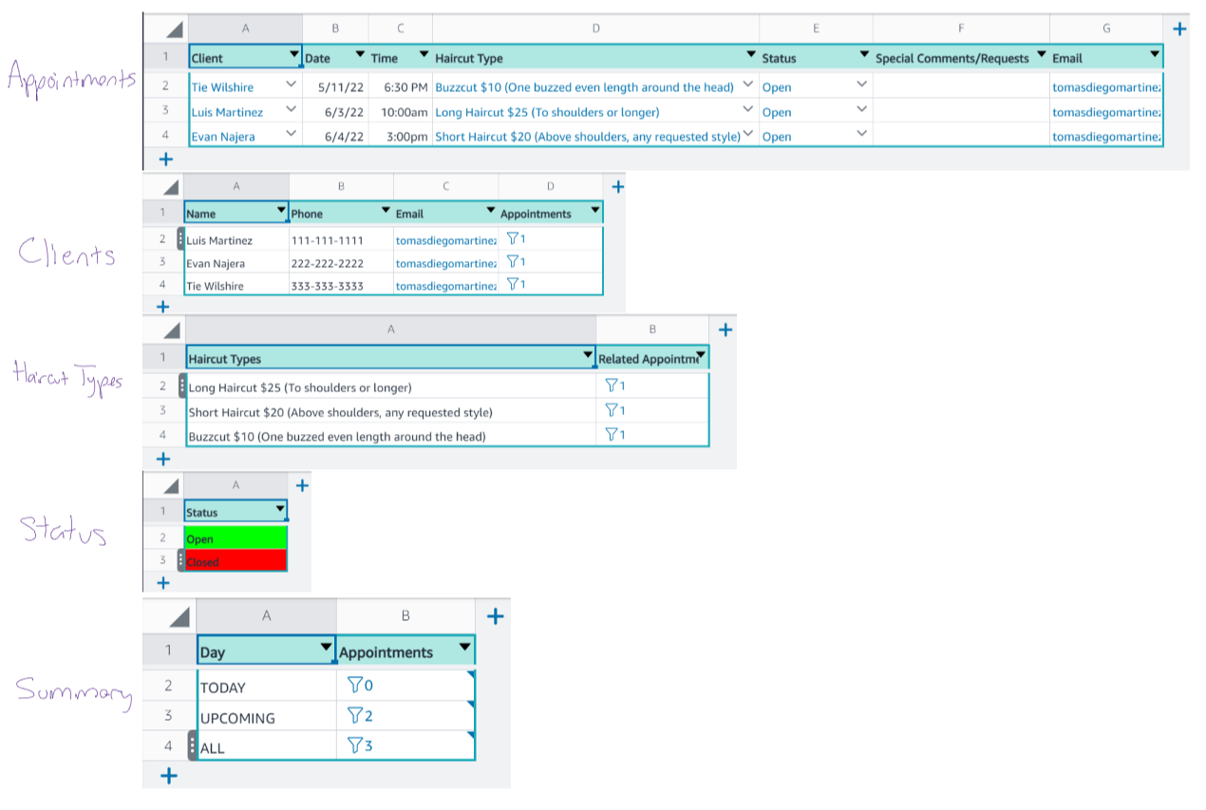The image size is (1206, 810).
Task: Expand the haircut picklist for the Buzzcut appointment
Action: (x=747, y=85)
